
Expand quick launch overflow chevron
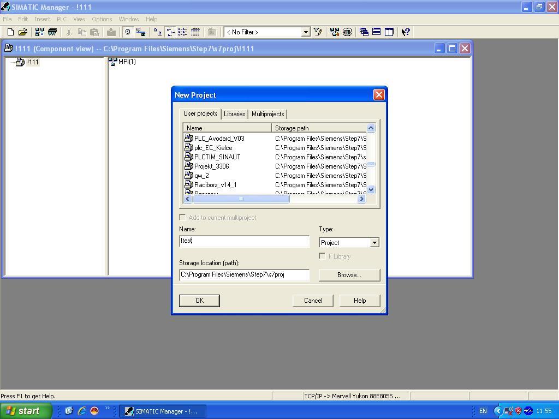click(x=108, y=408)
